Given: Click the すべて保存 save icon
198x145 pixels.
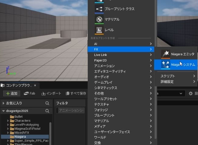Looking at the screenshot, I should point(68,93).
